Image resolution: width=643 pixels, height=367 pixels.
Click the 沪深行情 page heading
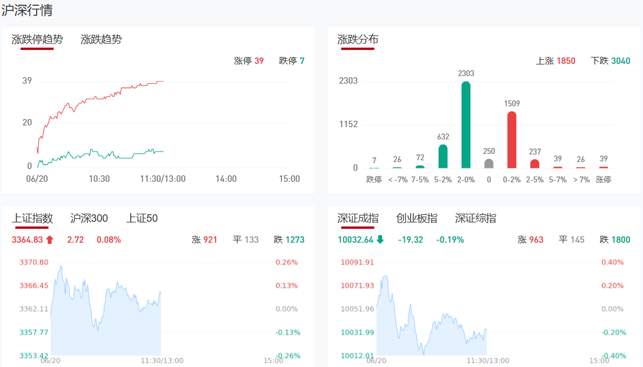coord(27,10)
